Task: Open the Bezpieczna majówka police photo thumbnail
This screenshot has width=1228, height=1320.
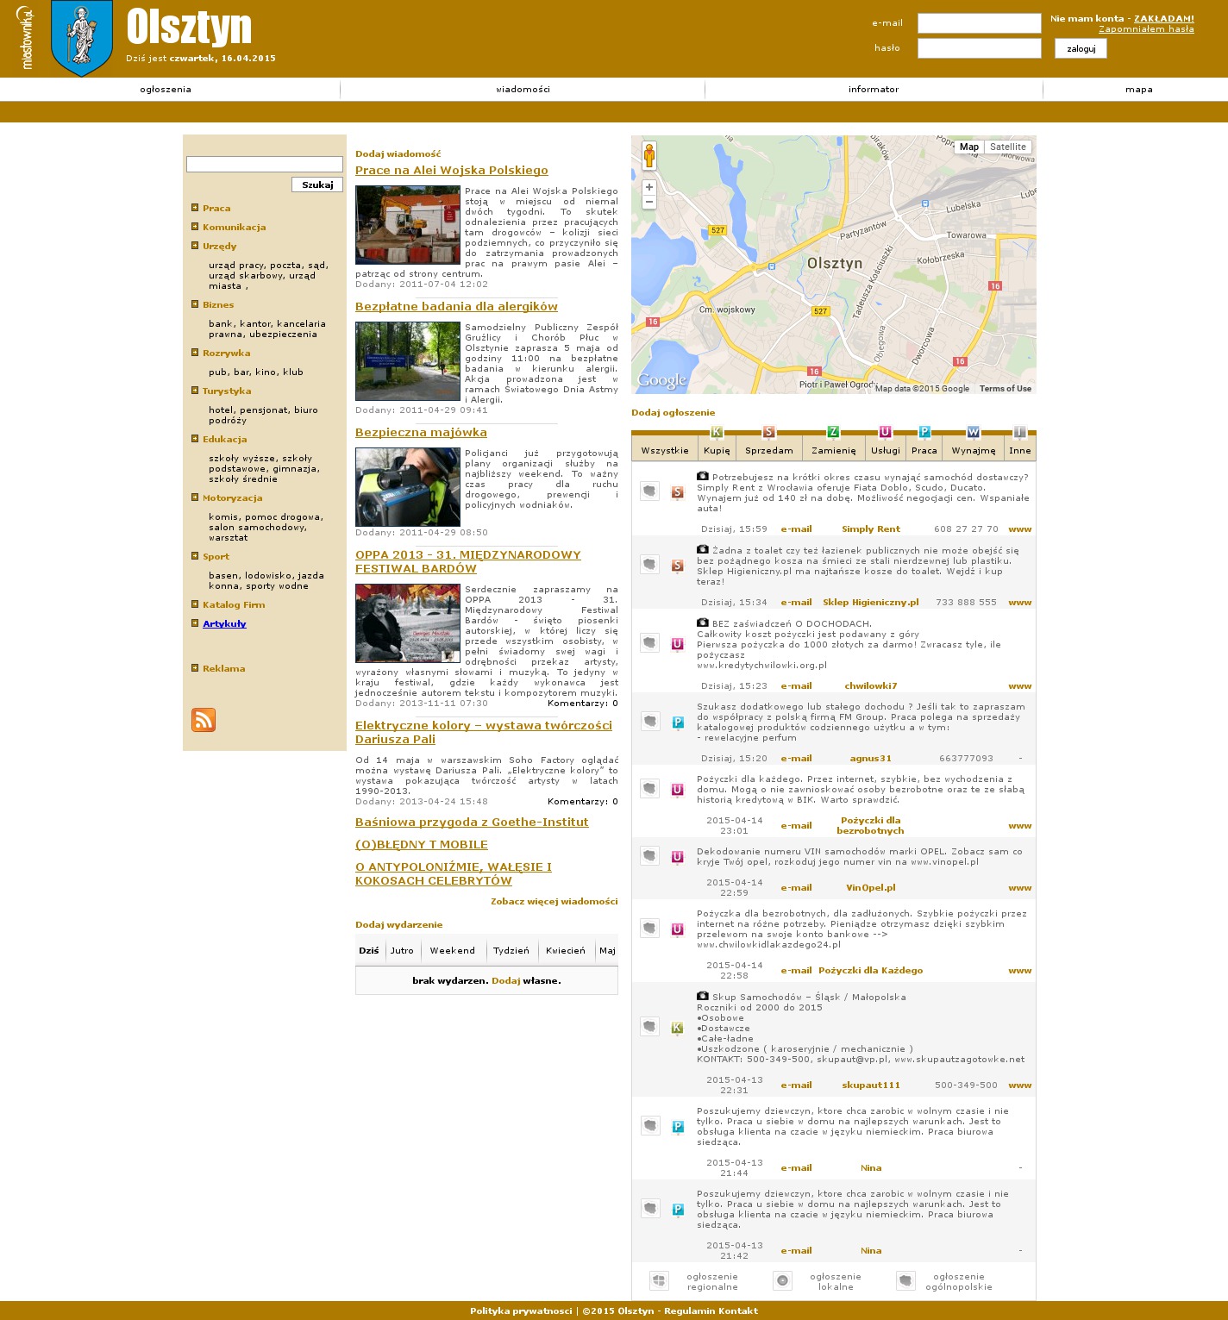Action: pos(408,487)
